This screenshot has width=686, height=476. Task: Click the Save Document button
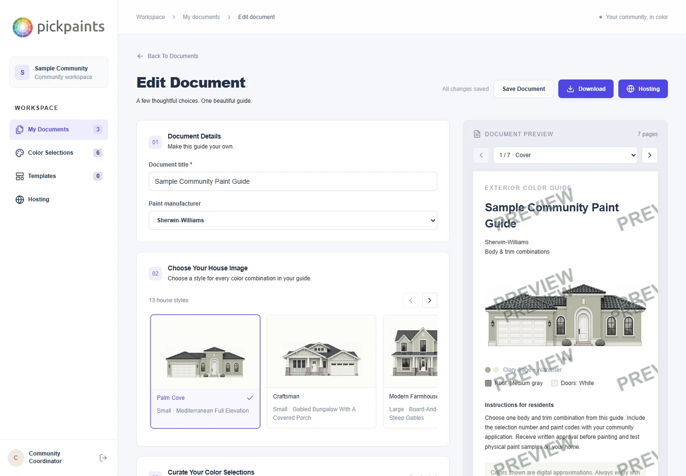click(x=524, y=89)
